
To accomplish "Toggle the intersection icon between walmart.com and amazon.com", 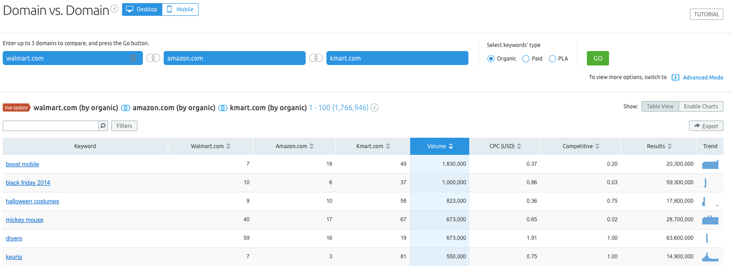I will click(153, 58).
